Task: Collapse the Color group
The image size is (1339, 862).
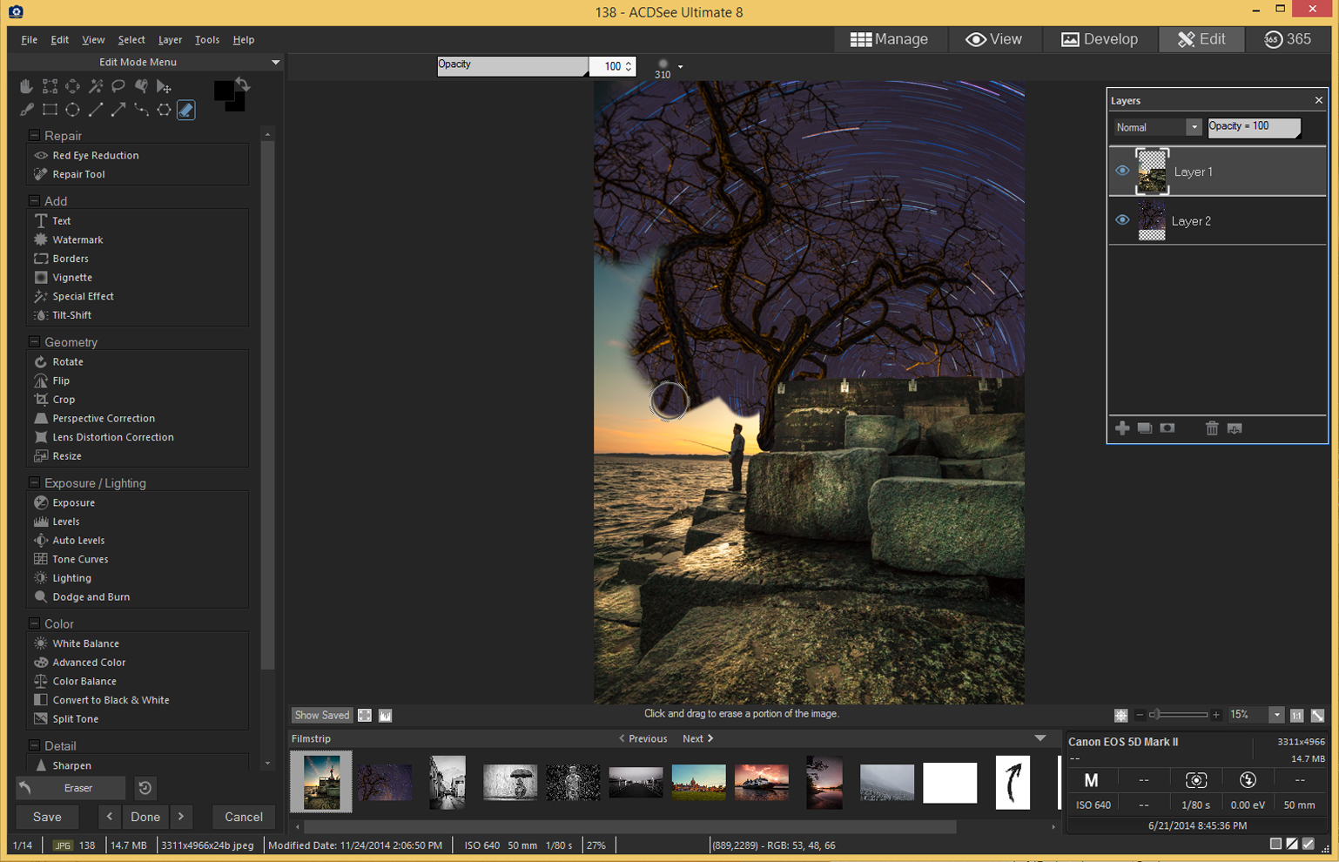Action: tap(34, 623)
